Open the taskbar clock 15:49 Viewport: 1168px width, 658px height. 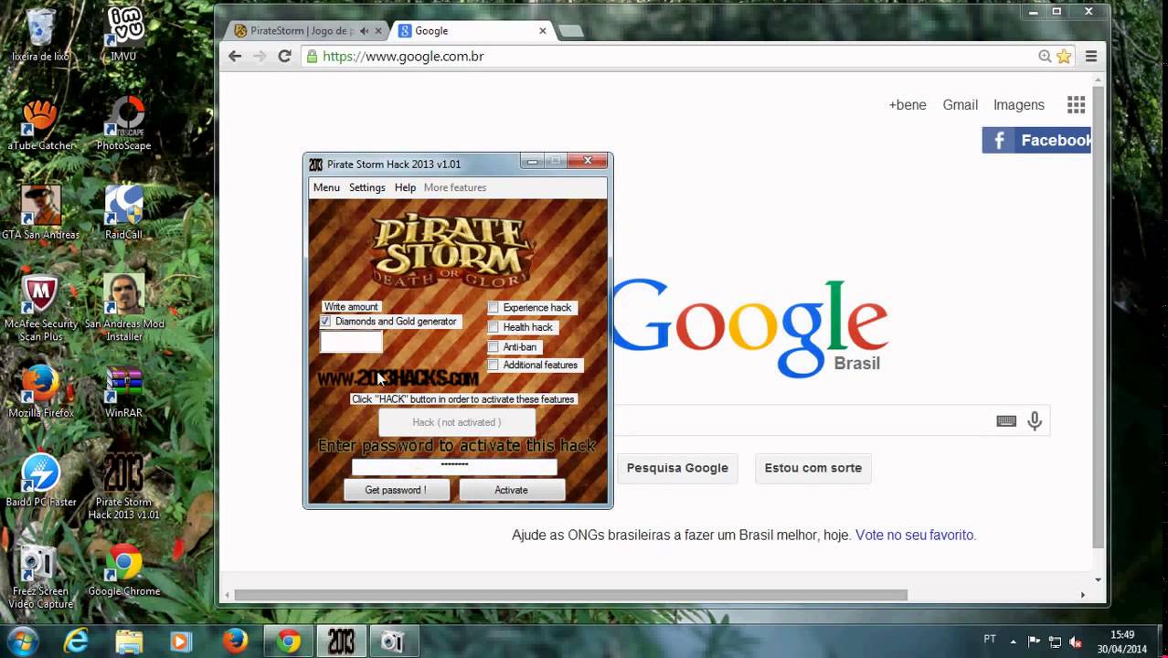click(1122, 642)
